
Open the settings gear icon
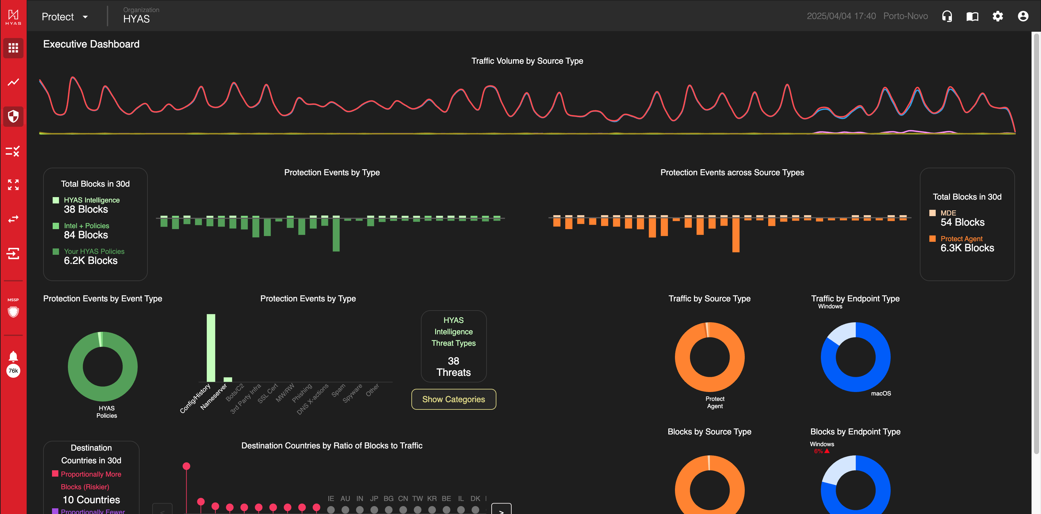click(x=998, y=16)
